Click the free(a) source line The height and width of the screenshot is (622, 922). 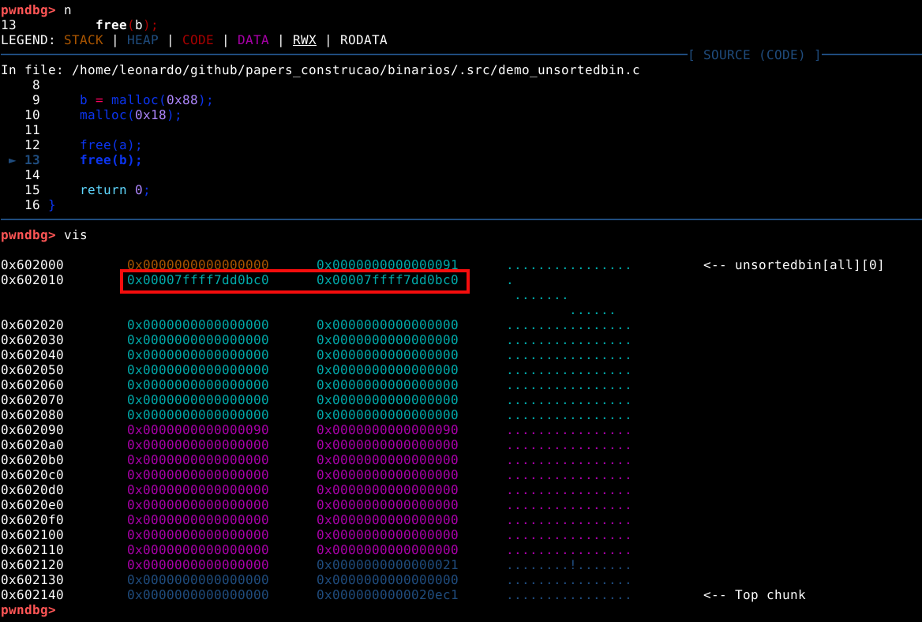[111, 145]
